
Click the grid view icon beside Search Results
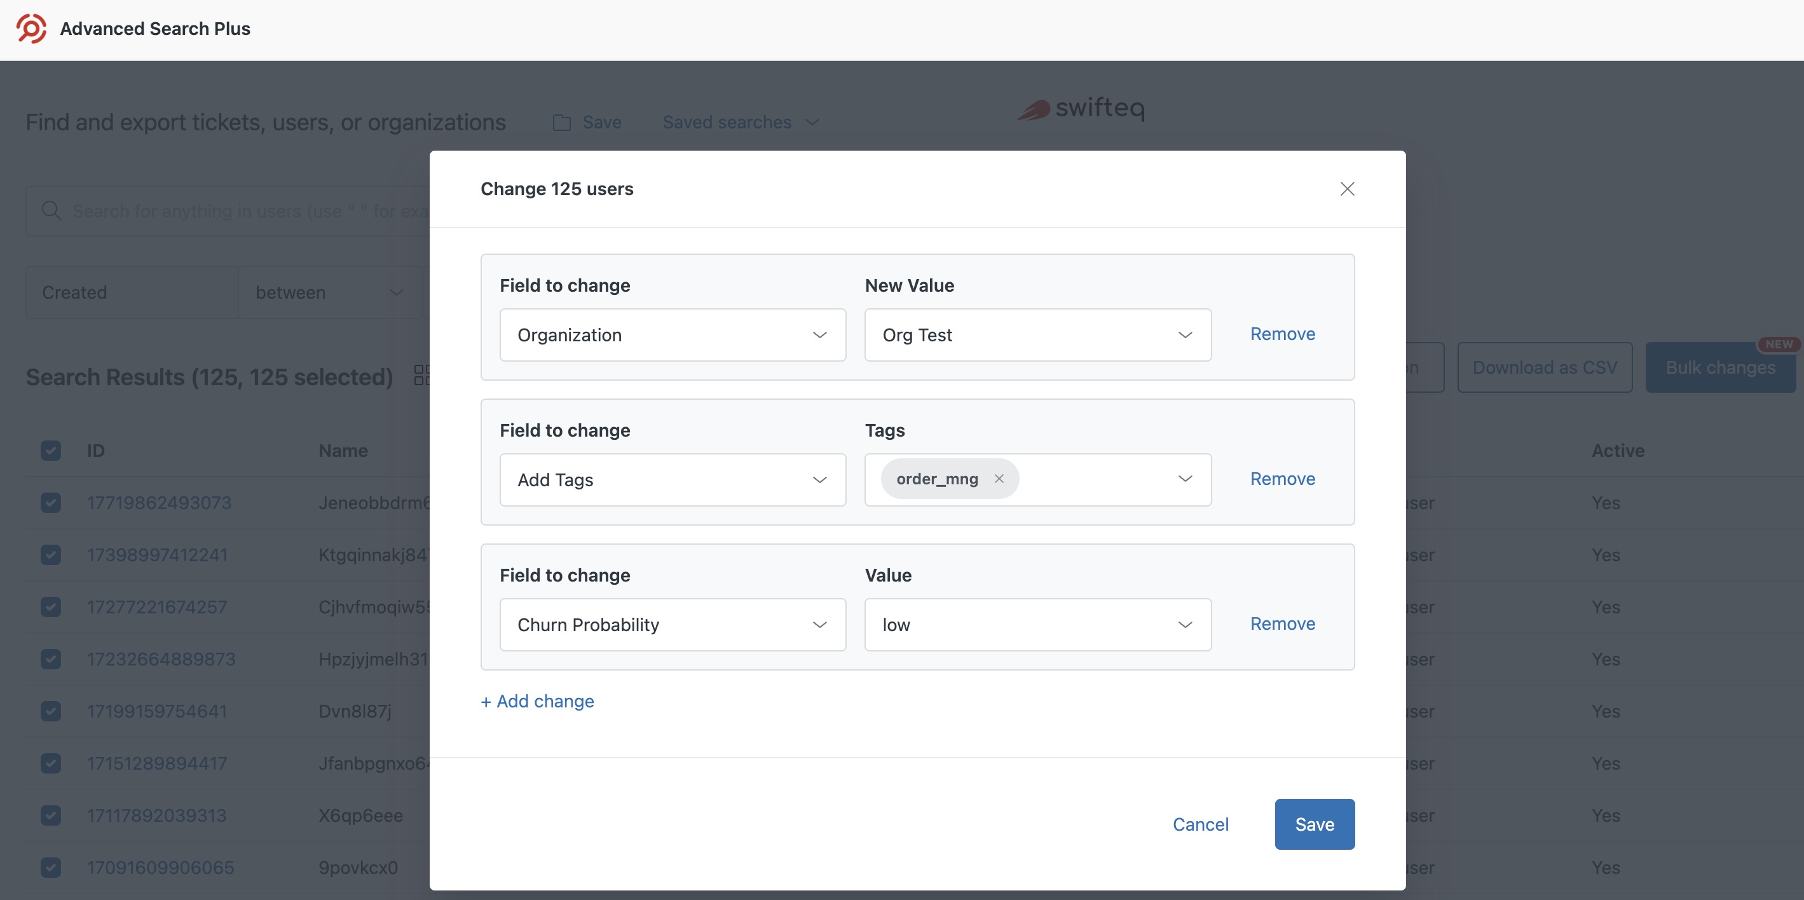click(x=421, y=376)
